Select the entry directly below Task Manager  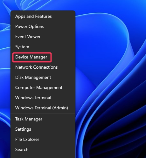[43, 129]
